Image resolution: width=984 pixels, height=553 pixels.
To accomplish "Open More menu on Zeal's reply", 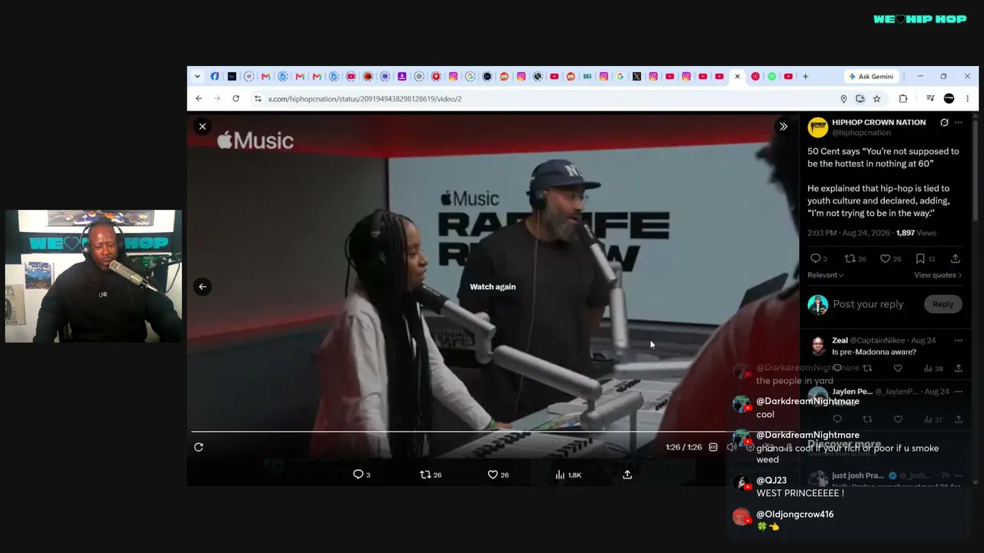I will 959,340.
